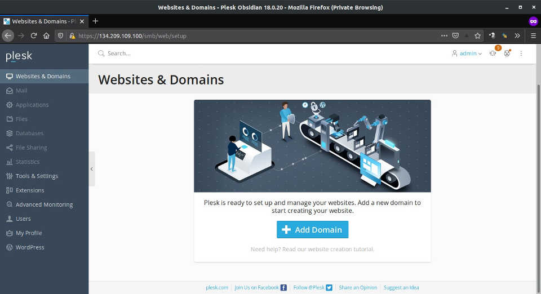Open a new tab with plus button
The height and width of the screenshot is (294, 541).
[96, 21]
